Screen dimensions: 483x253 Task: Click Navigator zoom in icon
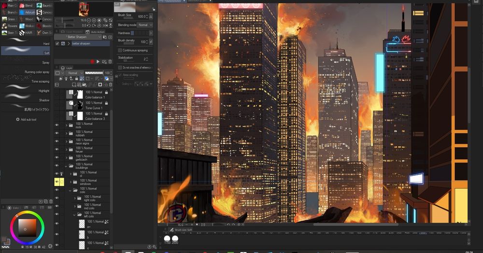(x=94, y=20)
